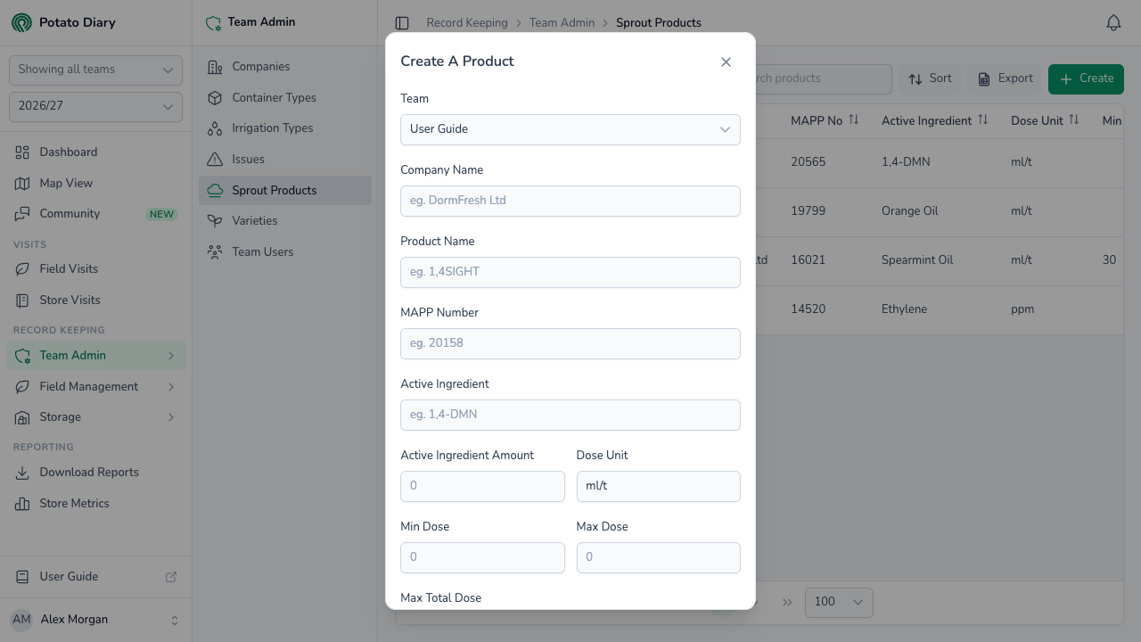Click the search products box
Image resolution: width=1141 pixels, height=642 pixels.
tap(822, 79)
